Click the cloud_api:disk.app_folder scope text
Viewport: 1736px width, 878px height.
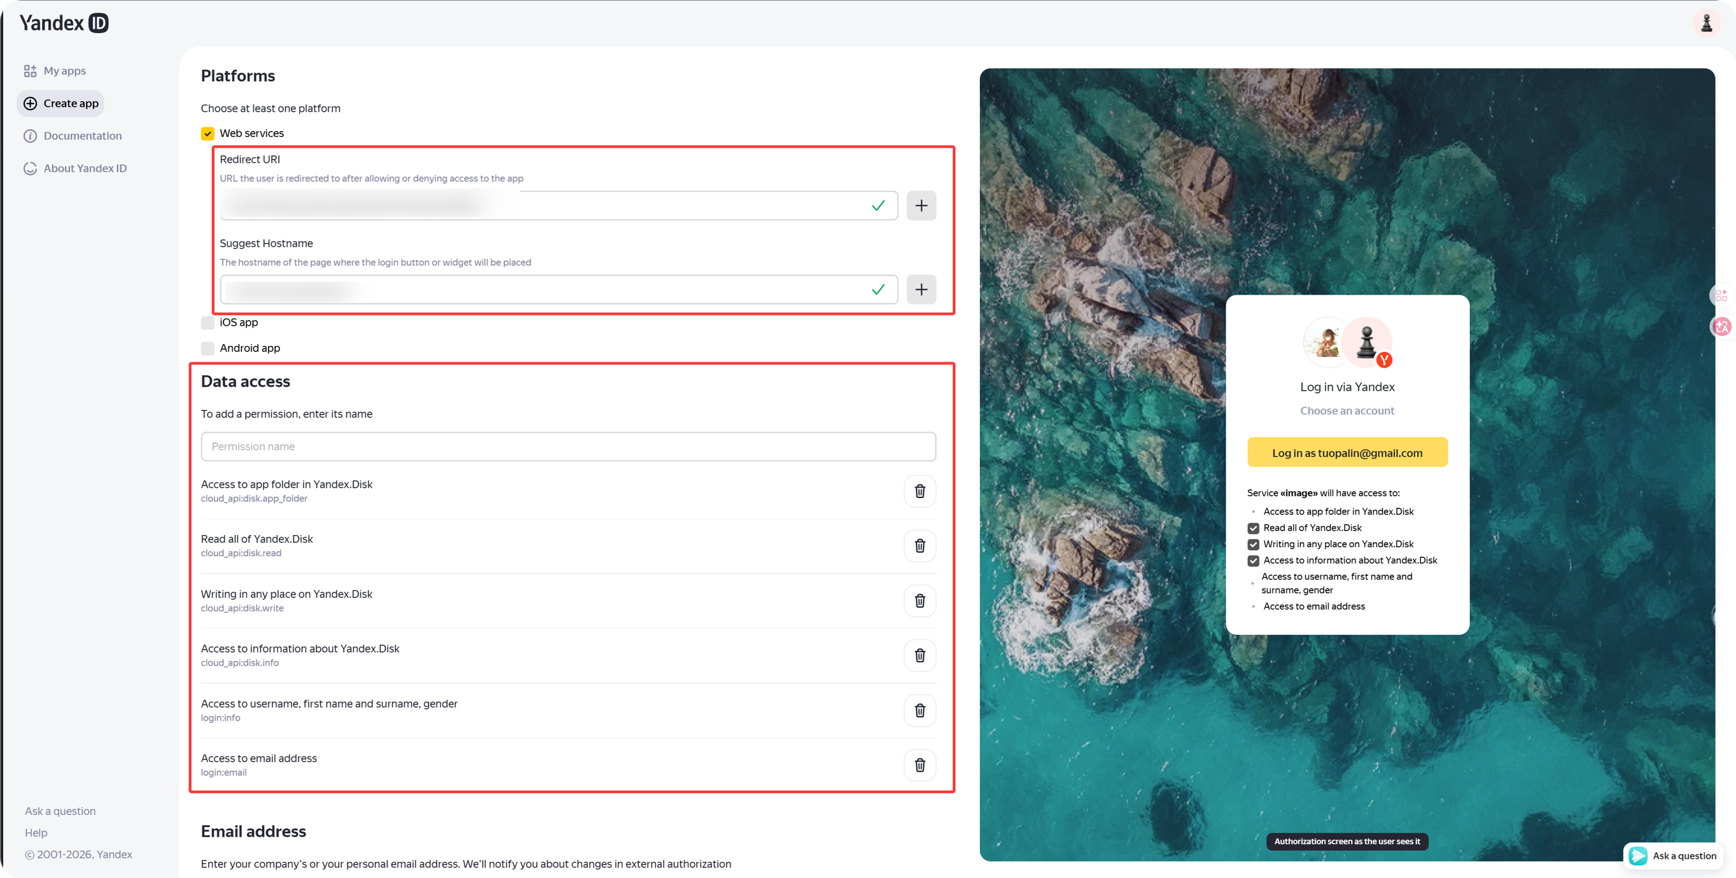254,499
